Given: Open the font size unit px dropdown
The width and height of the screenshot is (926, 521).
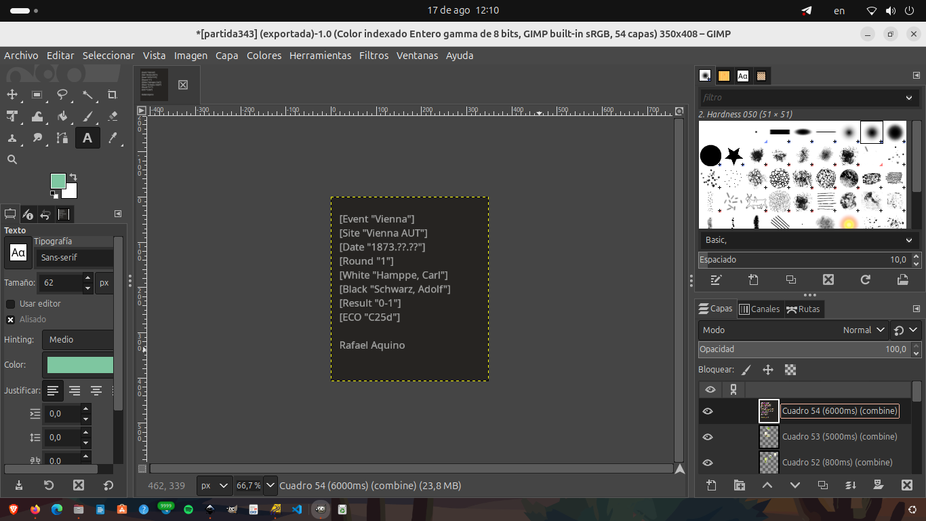Looking at the screenshot, I should coord(104,283).
